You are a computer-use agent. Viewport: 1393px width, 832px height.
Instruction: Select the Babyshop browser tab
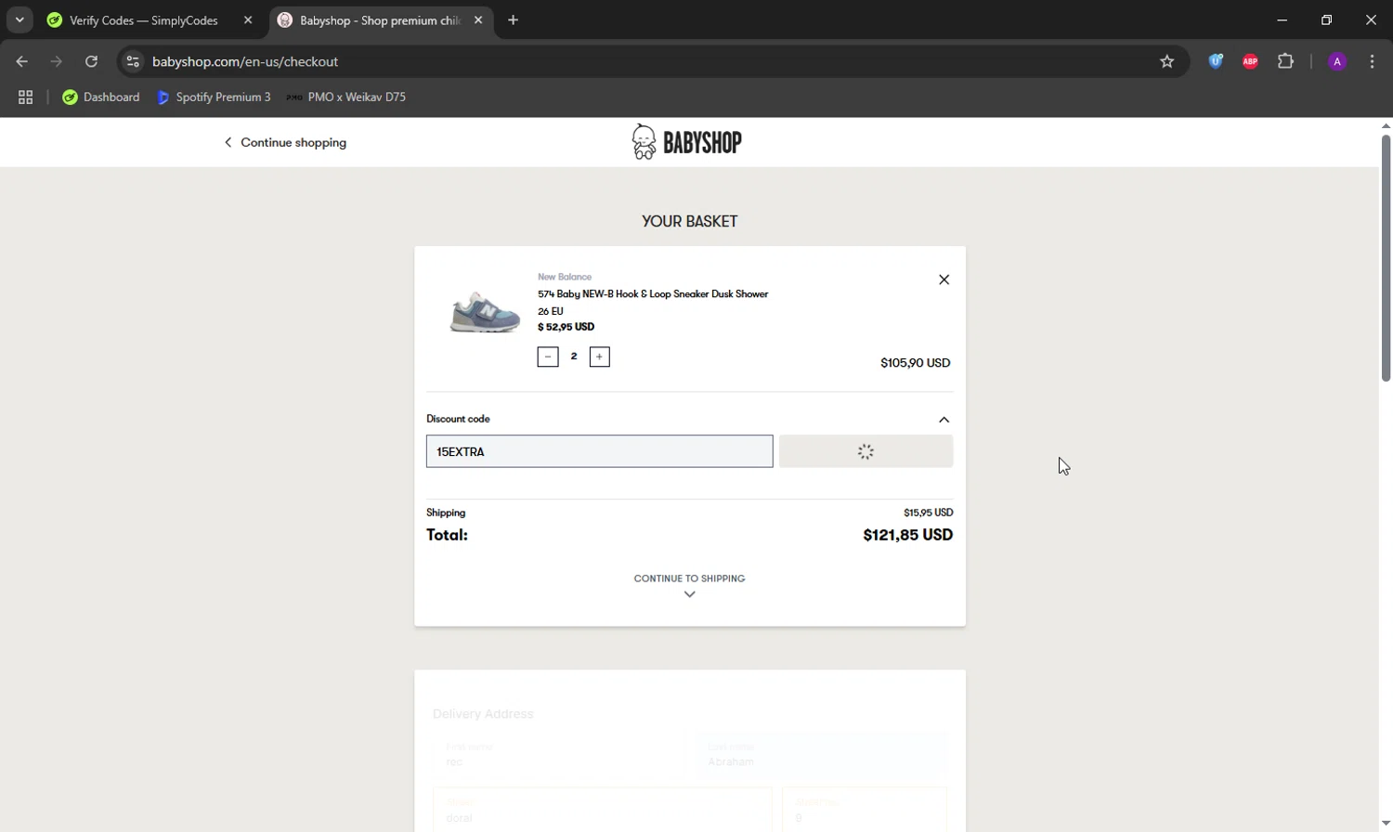(x=380, y=20)
